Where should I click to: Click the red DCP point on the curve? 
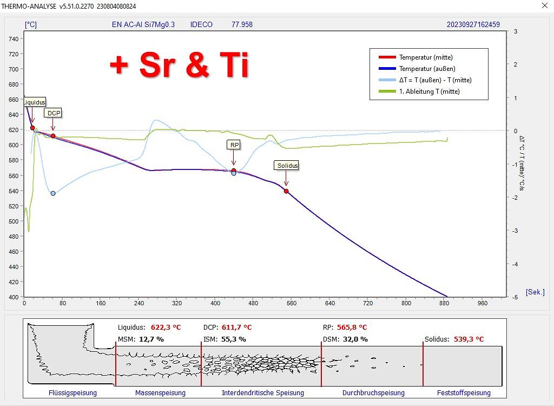point(53,136)
